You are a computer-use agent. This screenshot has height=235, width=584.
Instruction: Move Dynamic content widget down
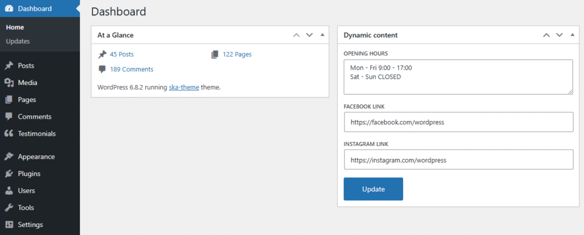click(559, 35)
